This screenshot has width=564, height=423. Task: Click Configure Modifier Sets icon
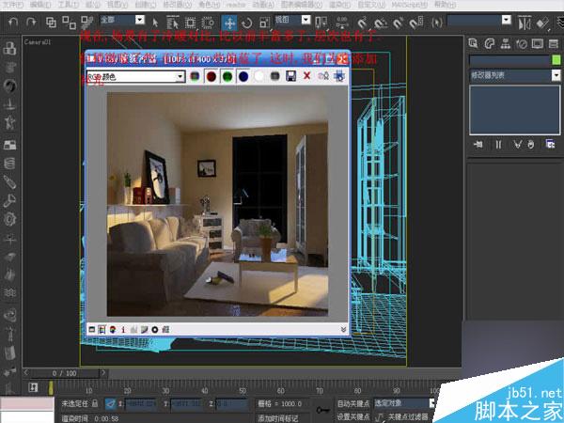point(550,145)
